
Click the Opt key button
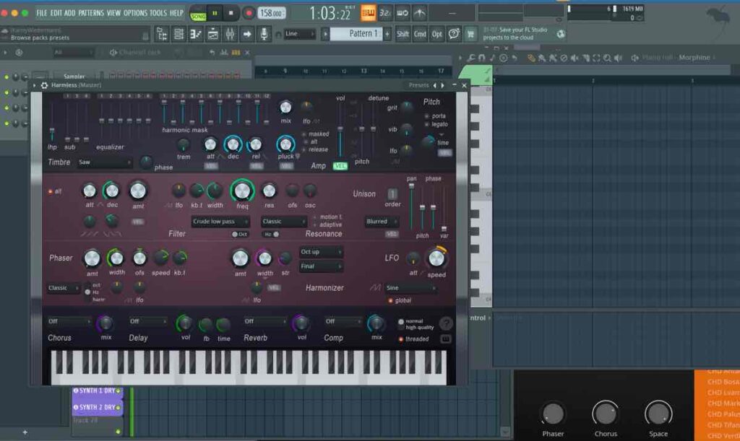437,34
